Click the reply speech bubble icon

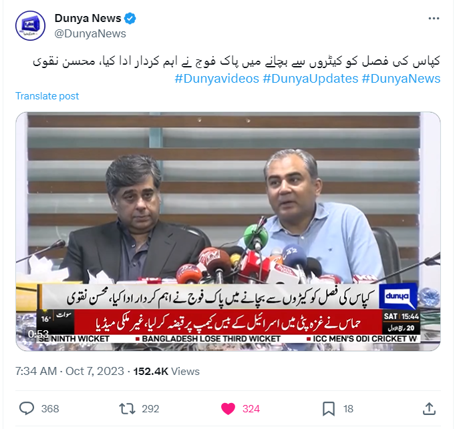pyautogui.click(x=27, y=408)
